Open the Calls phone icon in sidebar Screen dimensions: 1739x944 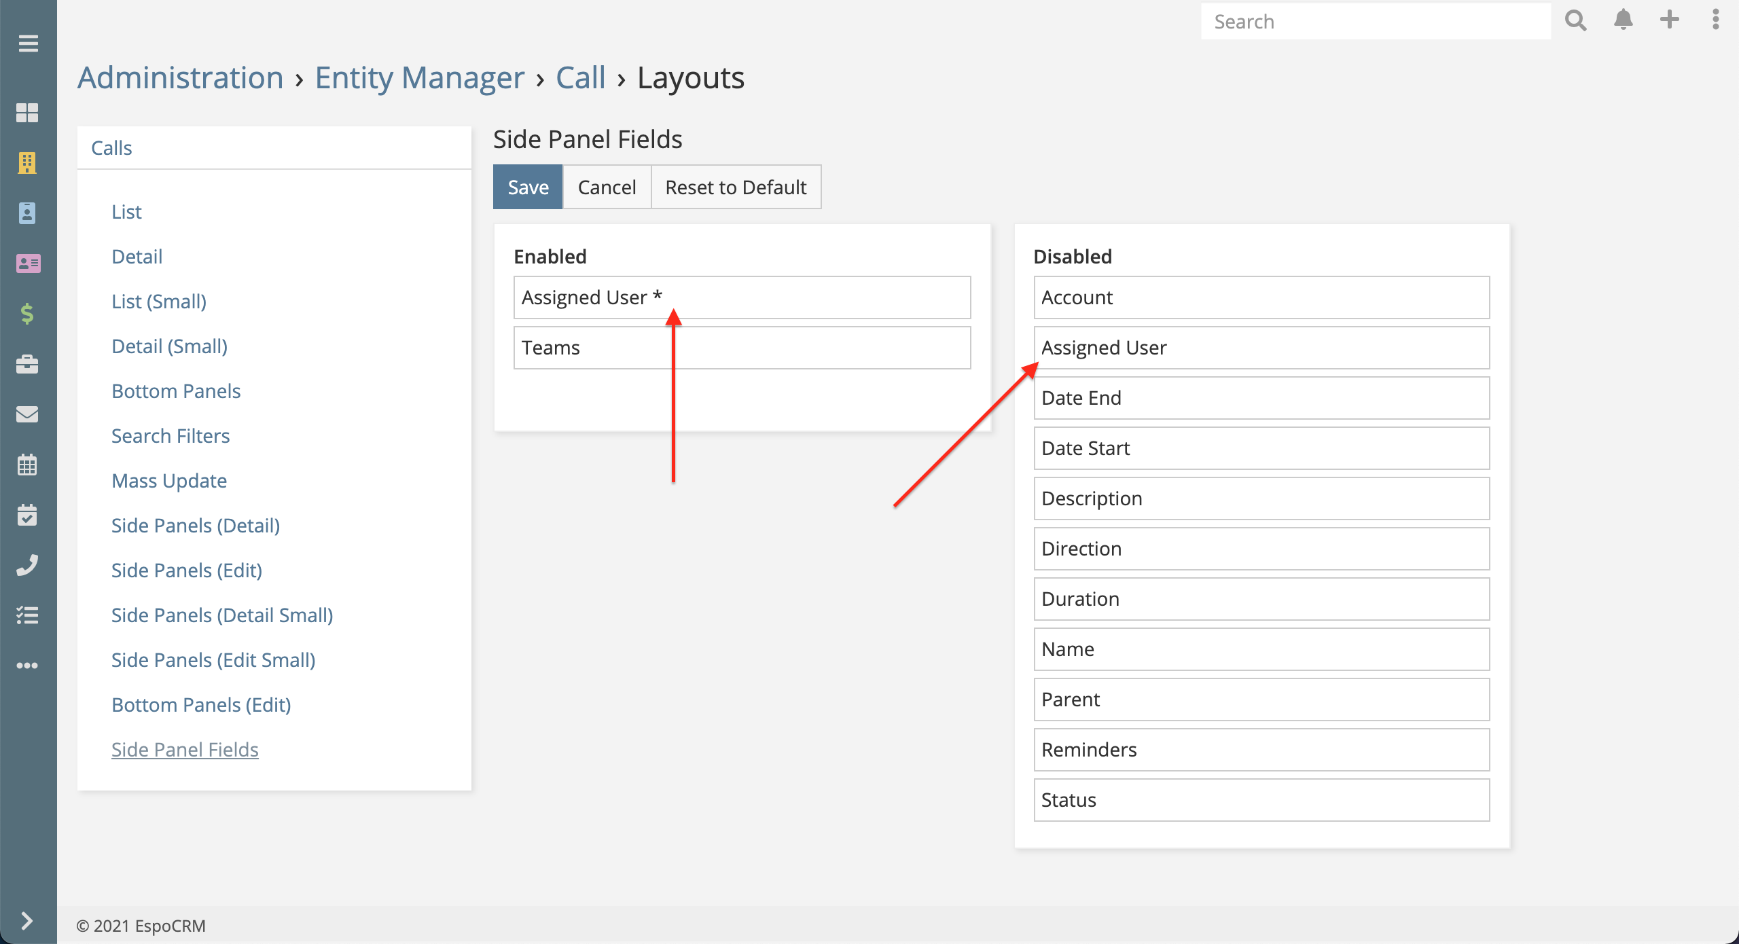click(x=27, y=564)
